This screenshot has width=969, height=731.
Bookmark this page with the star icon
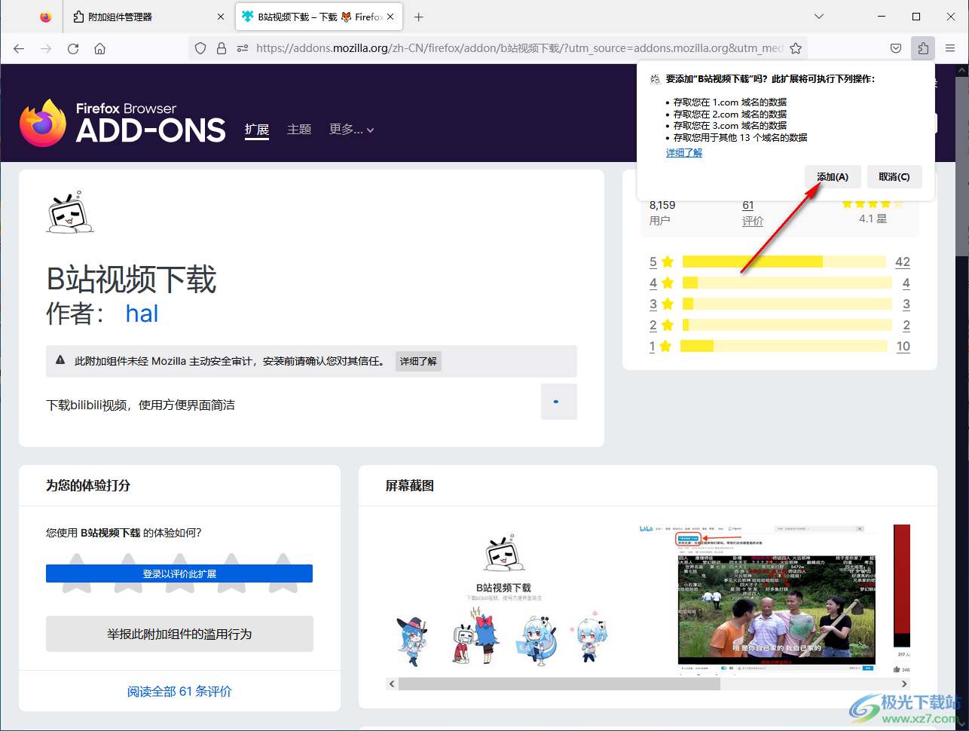795,48
